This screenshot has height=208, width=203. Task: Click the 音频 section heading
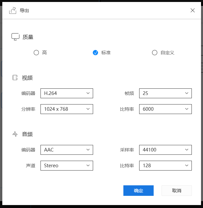click(x=27, y=134)
